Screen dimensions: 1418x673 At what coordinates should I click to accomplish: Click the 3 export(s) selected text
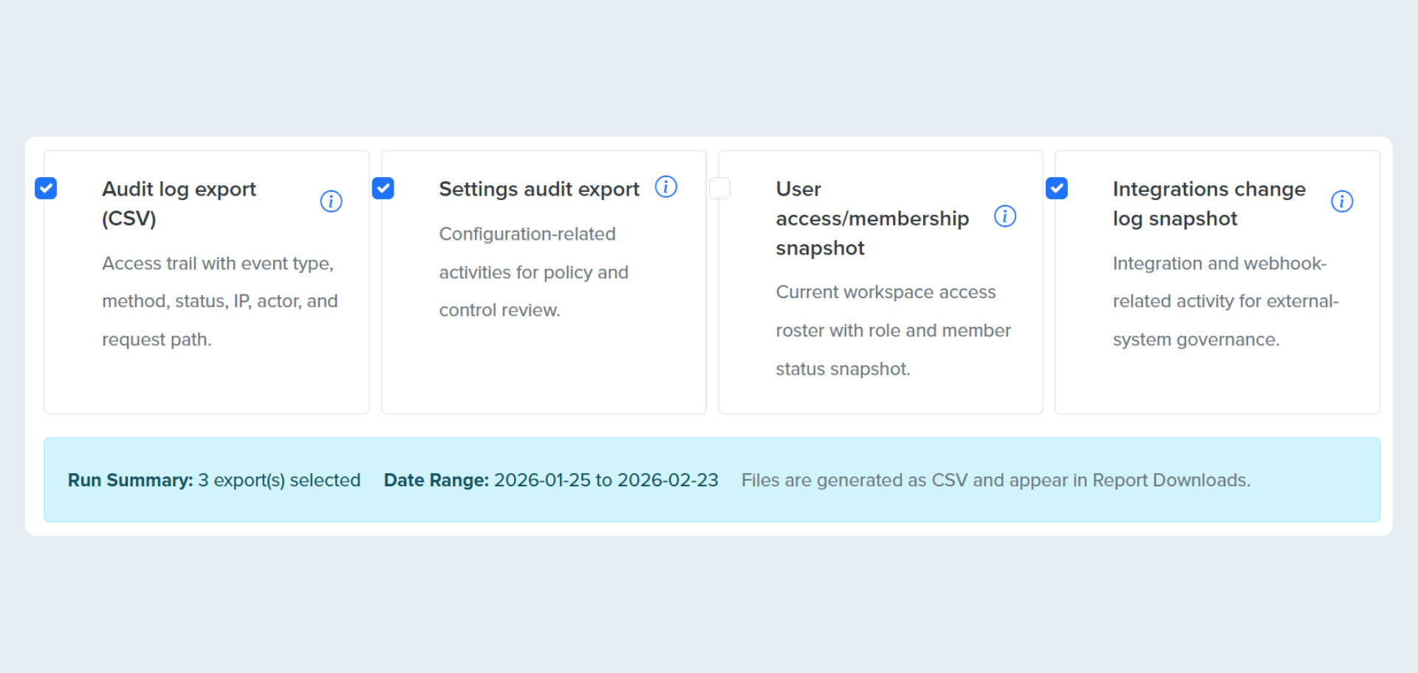click(279, 480)
